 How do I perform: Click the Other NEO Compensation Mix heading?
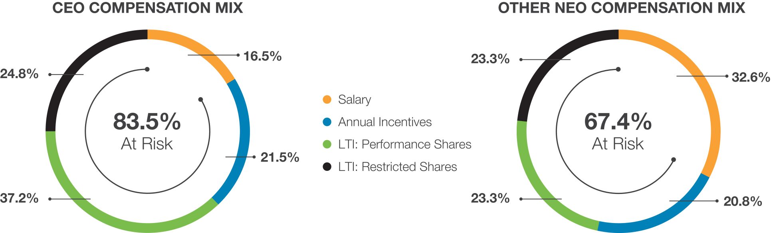(621, 8)
